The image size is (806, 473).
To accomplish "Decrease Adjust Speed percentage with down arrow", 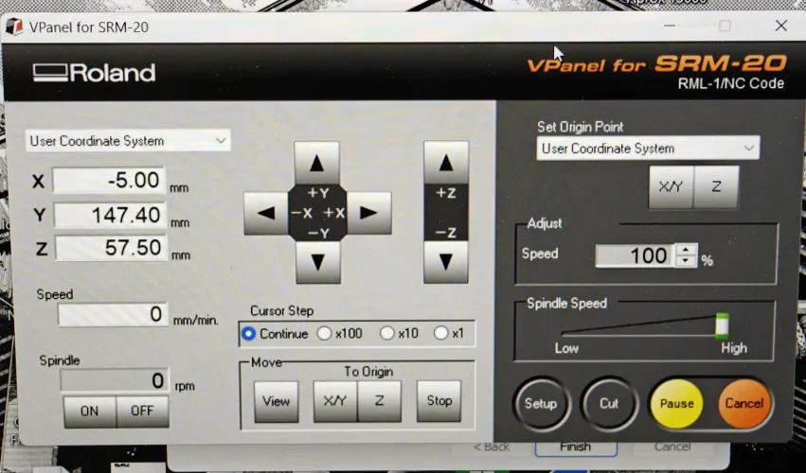I will click(x=685, y=261).
